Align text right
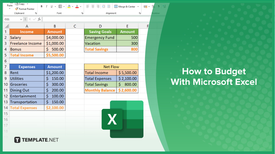 coord(98,7)
